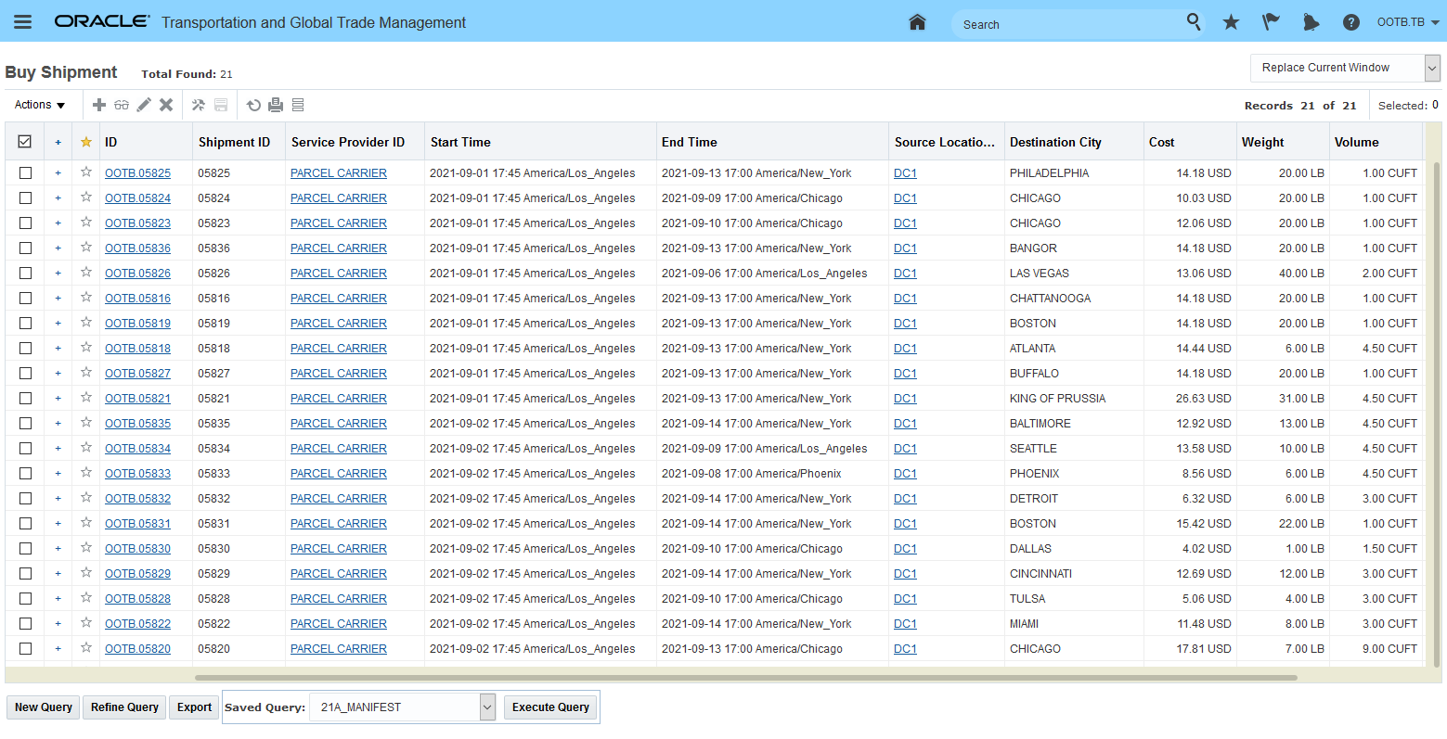
Task: Open the OOTB.TB user menu
Action: [x=1407, y=22]
